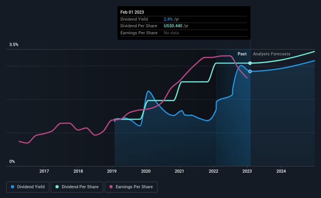This screenshot has width=321, height=198.
Task: Click the US$0.440 dividend per share value
Action: [173, 26]
